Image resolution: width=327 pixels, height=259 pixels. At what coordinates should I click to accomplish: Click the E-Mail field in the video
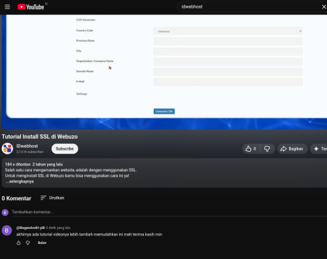pos(228,82)
